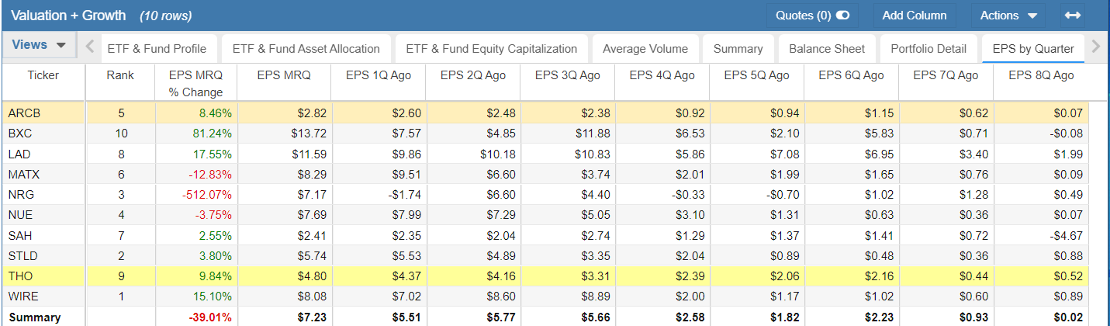This screenshot has height=326, width=1110.
Task: Toggle the Quotes switch on
Action: point(842,16)
